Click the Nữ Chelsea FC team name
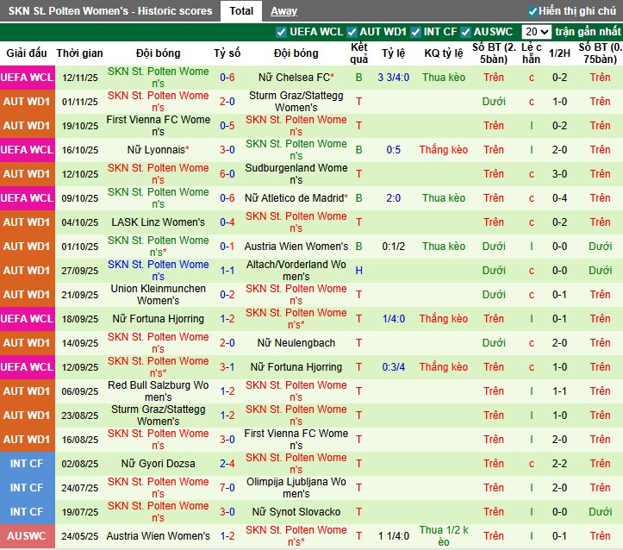This screenshot has height=550, width=623. coord(296,78)
